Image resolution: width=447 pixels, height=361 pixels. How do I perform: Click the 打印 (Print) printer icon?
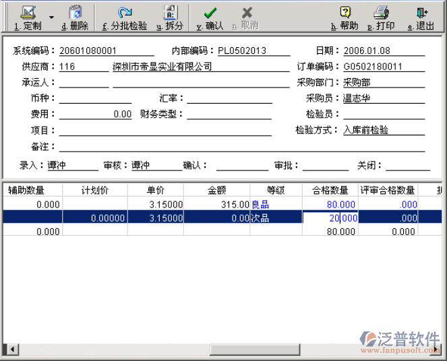tap(381, 13)
